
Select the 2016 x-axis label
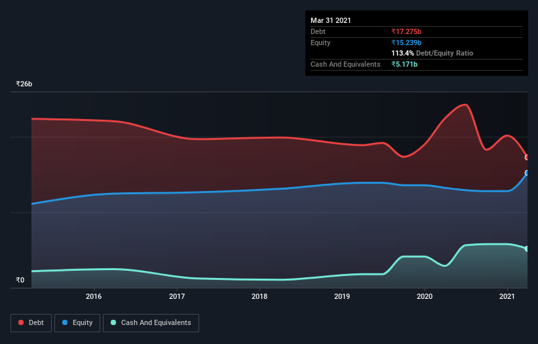click(x=94, y=296)
